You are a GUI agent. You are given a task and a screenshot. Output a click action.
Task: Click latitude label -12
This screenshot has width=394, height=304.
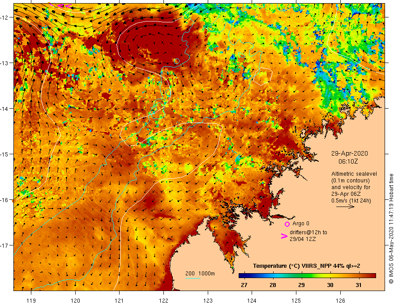4,17
